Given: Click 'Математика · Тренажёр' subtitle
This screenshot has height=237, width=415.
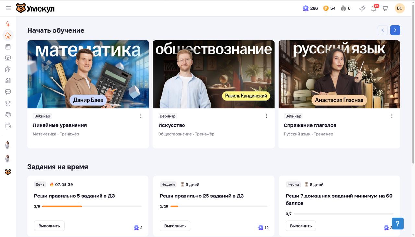Looking at the screenshot, I should point(56,134).
